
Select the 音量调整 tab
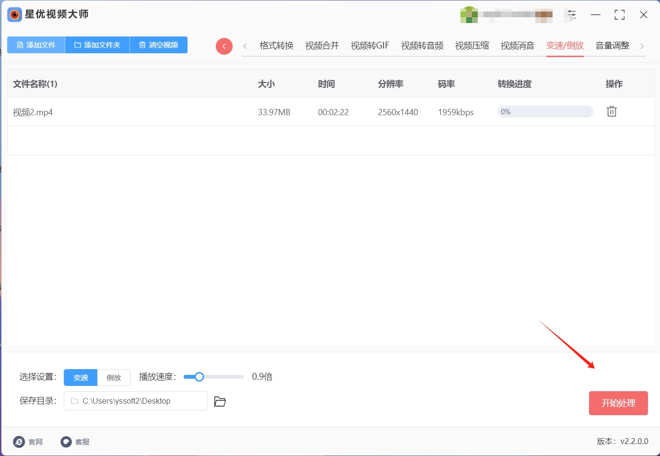[x=613, y=46]
